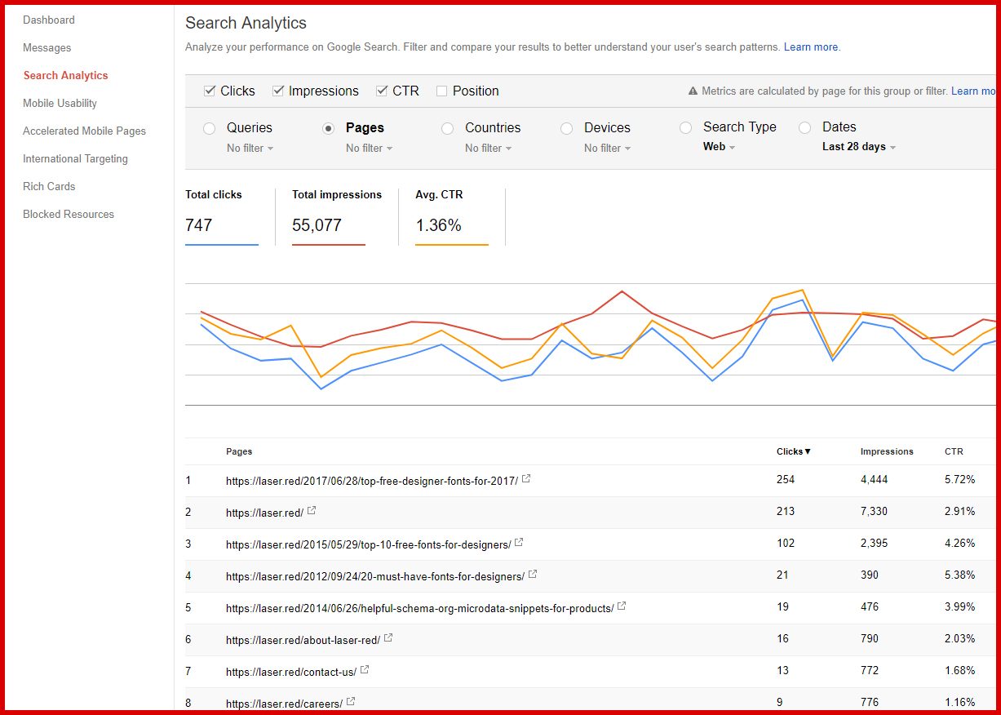This screenshot has width=1001, height=715.
Task: Open Rich Cards in the sidebar
Action: pos(49,186)
